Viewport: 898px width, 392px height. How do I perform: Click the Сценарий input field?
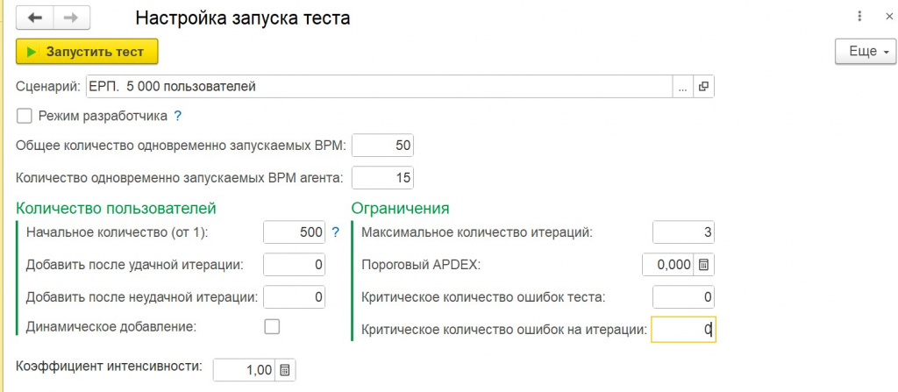(379, 87)
